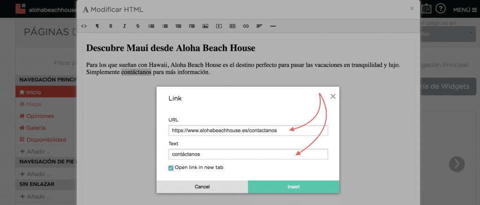
Task: Open the calendar icon in top bar
Action: 427,9
